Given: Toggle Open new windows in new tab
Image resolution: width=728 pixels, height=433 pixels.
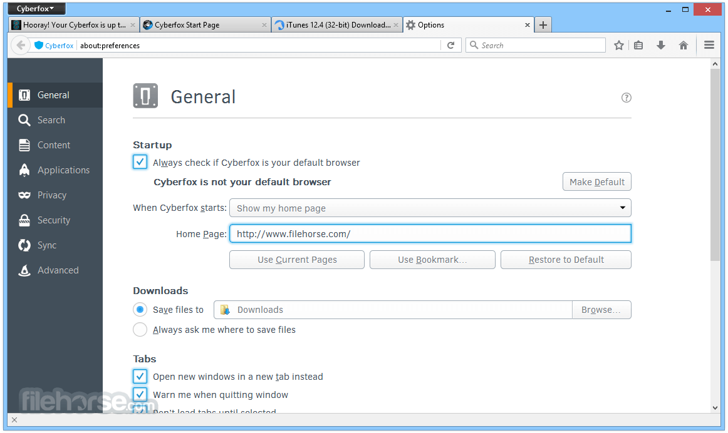Looking at the screenshot, I should pos(140,376).
